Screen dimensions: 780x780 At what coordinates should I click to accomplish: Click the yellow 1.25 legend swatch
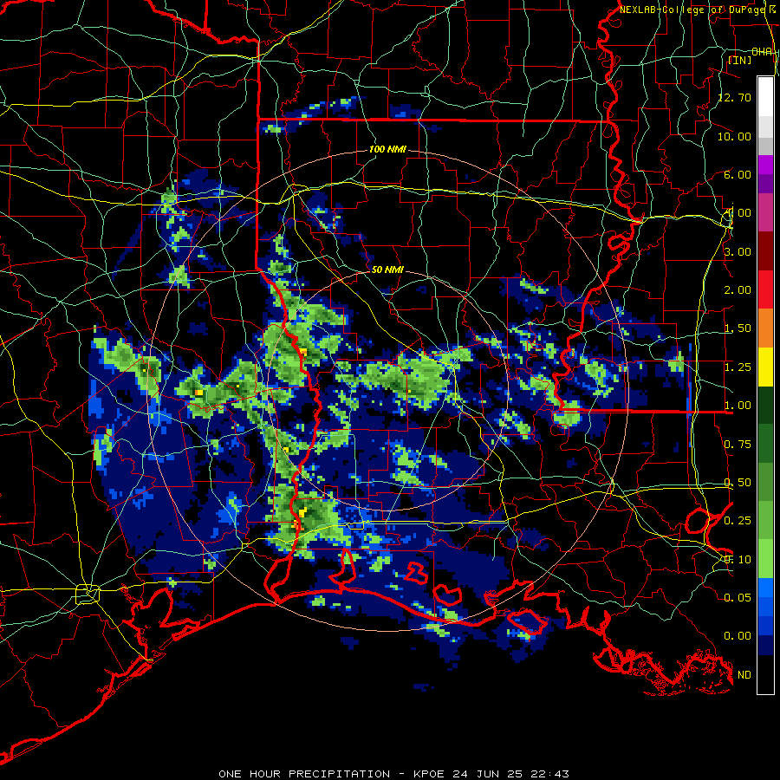tap(765, 367)
